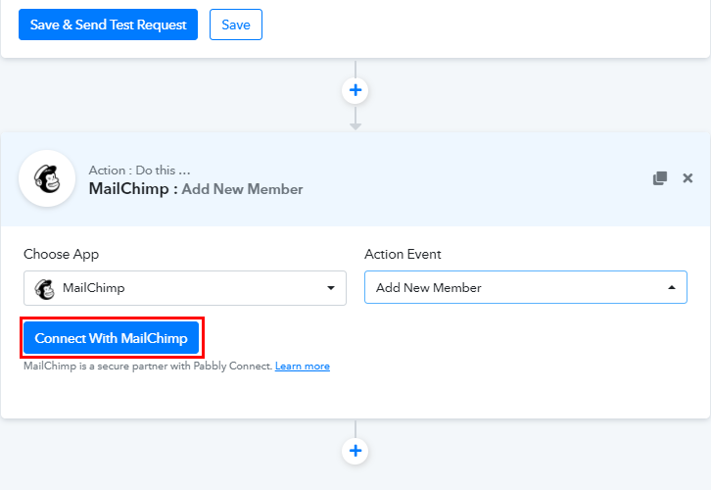Screen dimensions: 711x490
Task: Open the Choose App dropdown
Action: 185,288
